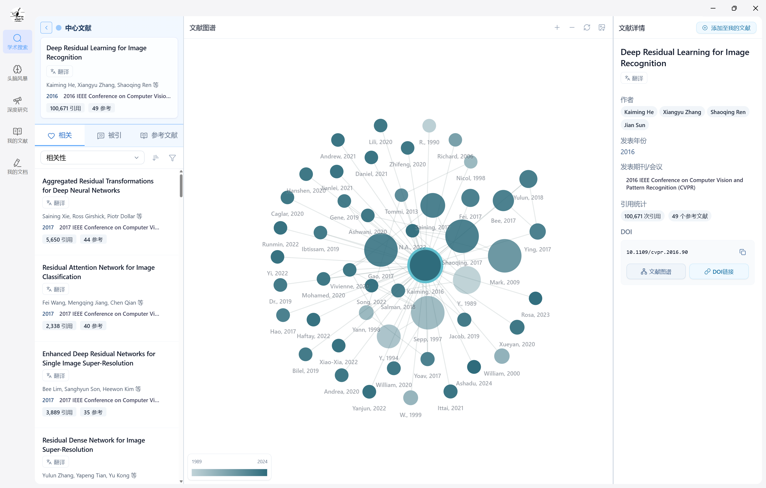Switch to the 被引 tab
The width and height of the screenshot is (766, 488).
click(x=109, y=135)
